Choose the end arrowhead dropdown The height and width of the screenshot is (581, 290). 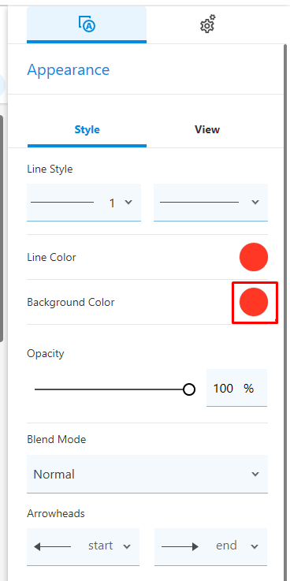(x=210, y=547)
